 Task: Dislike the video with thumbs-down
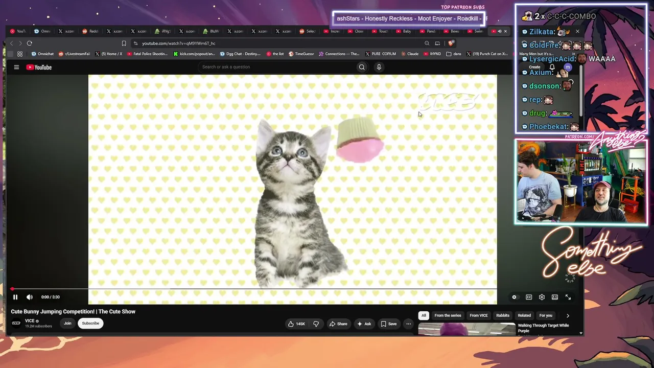pyautogui.click(x=316, y=324)
